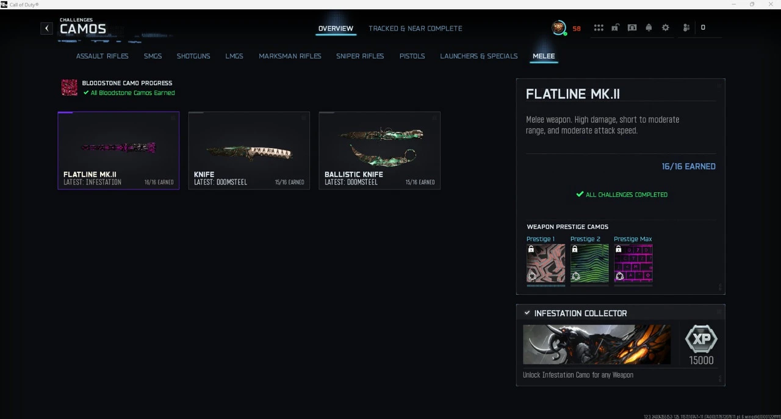This screenshot has height=419, width=781.
Task: Click the Bloodstone camo progress icon
Action: [x=70, y=88]
